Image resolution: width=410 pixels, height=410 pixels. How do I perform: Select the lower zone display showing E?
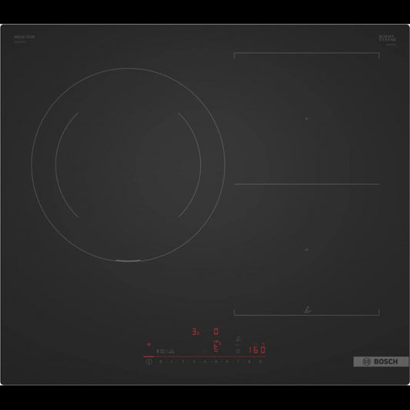(x=216, y=346)
